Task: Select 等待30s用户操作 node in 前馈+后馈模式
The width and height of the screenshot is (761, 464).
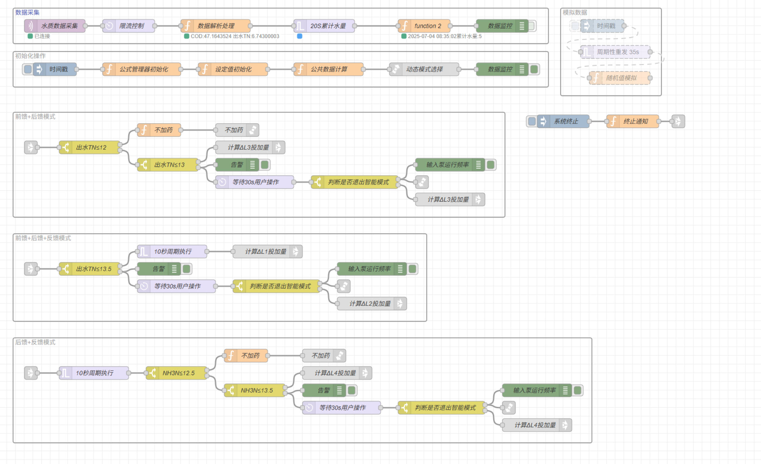Action: tap(255, 182)
